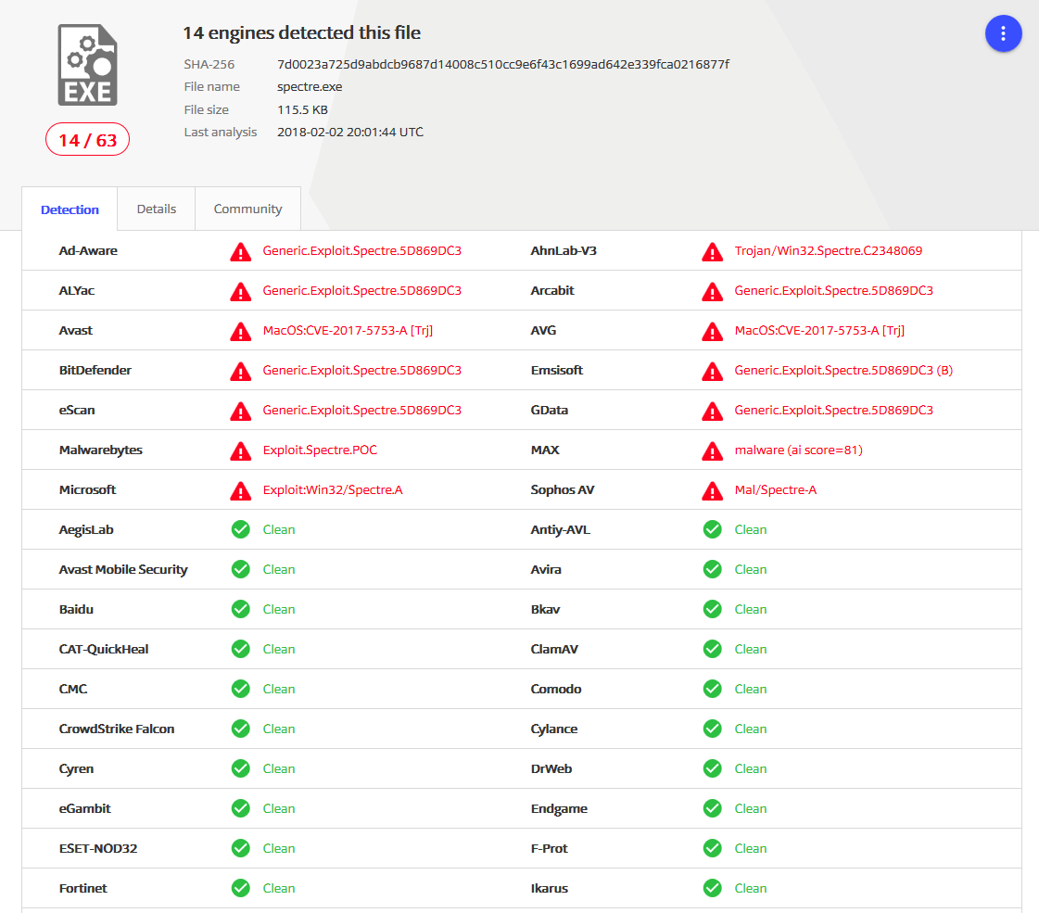Image resolution: width=1039 pixels, height=913 pixels.
Task: Click the file name spectre.exe
Action: point(310,87)
